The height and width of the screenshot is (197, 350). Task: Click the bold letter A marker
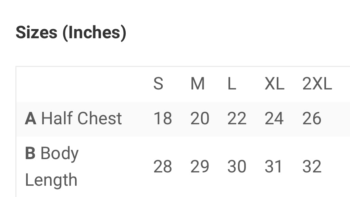tap(30, 119)
